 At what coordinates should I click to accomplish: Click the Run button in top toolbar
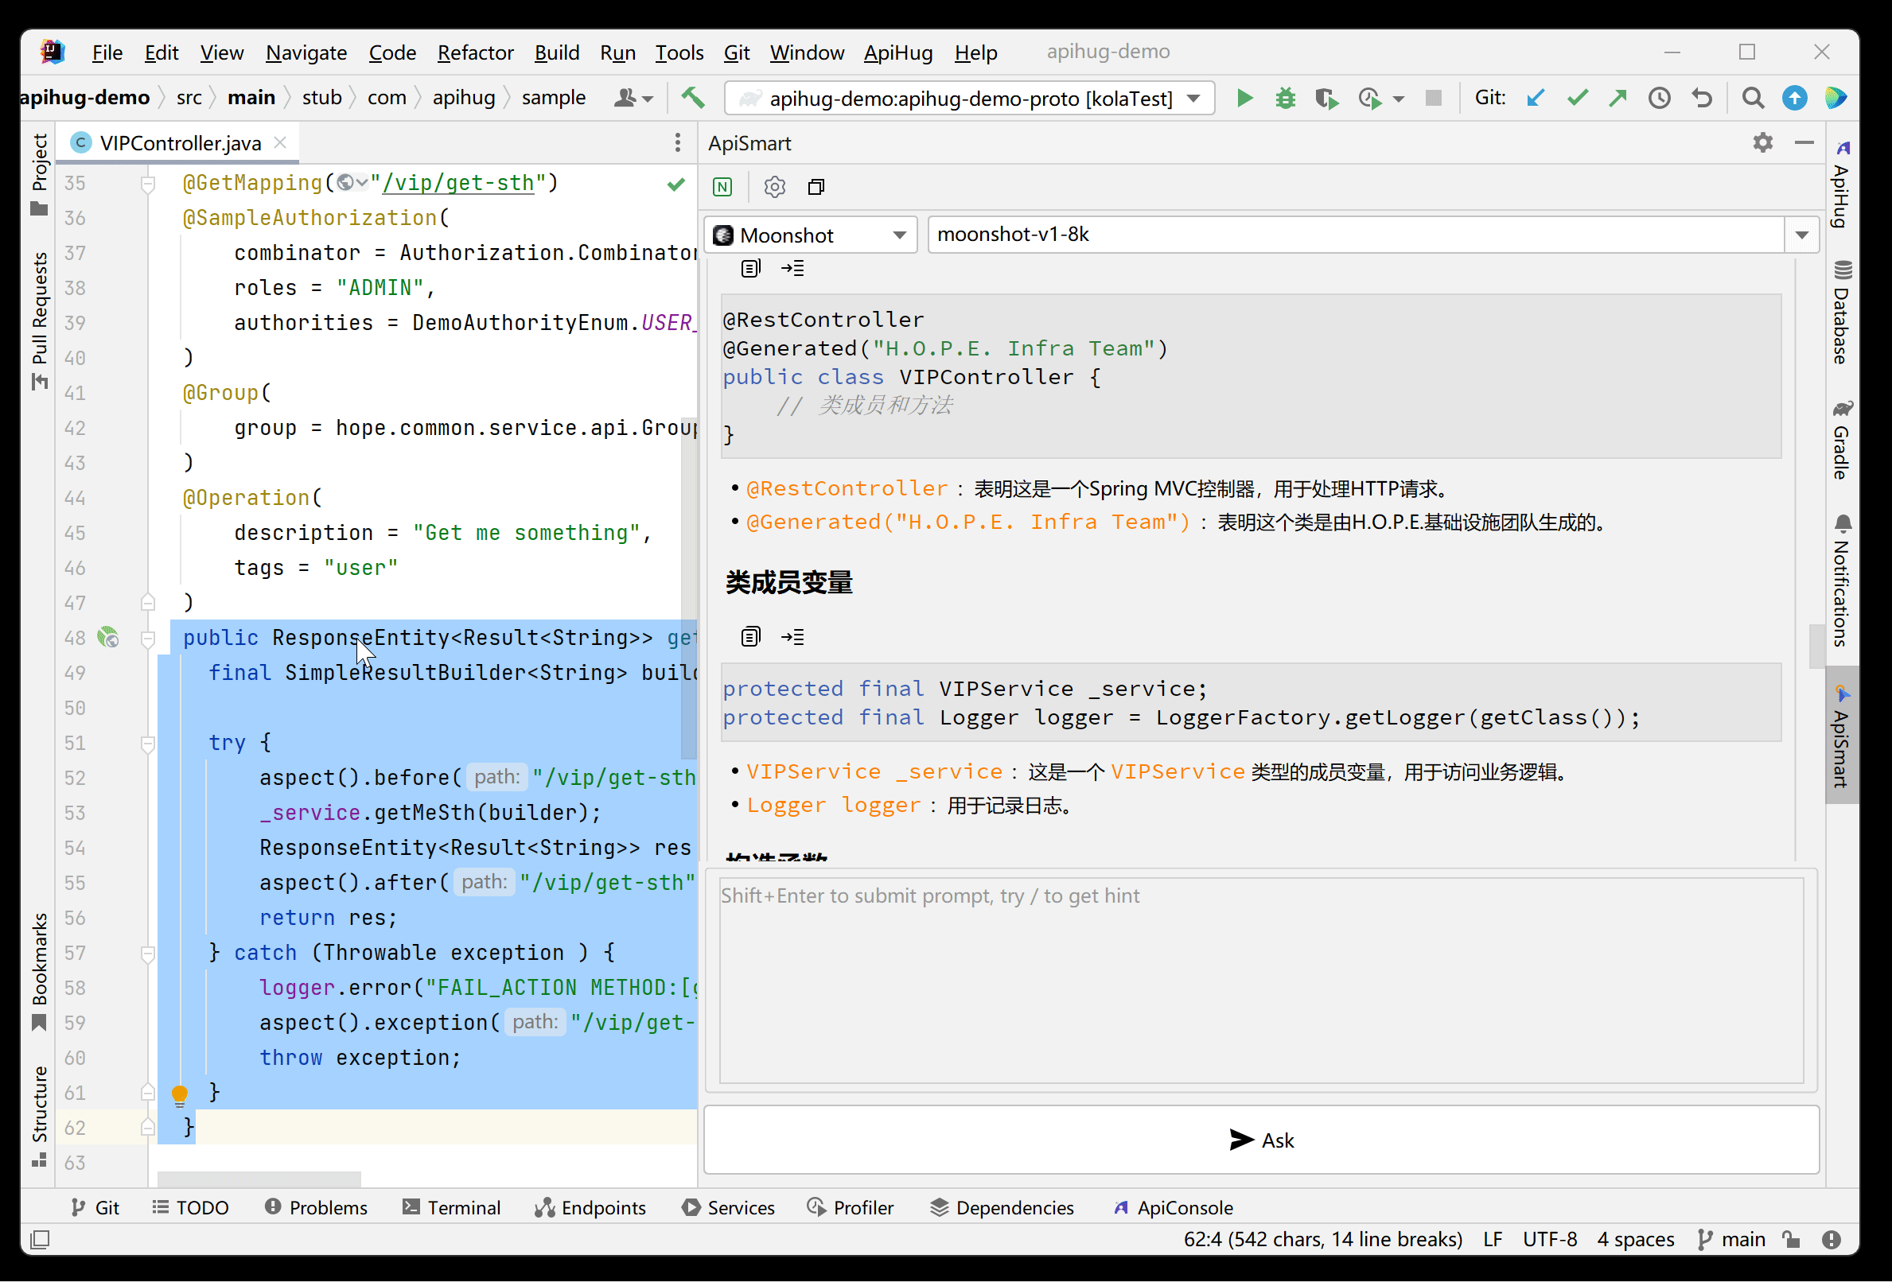pos(1244,97)
